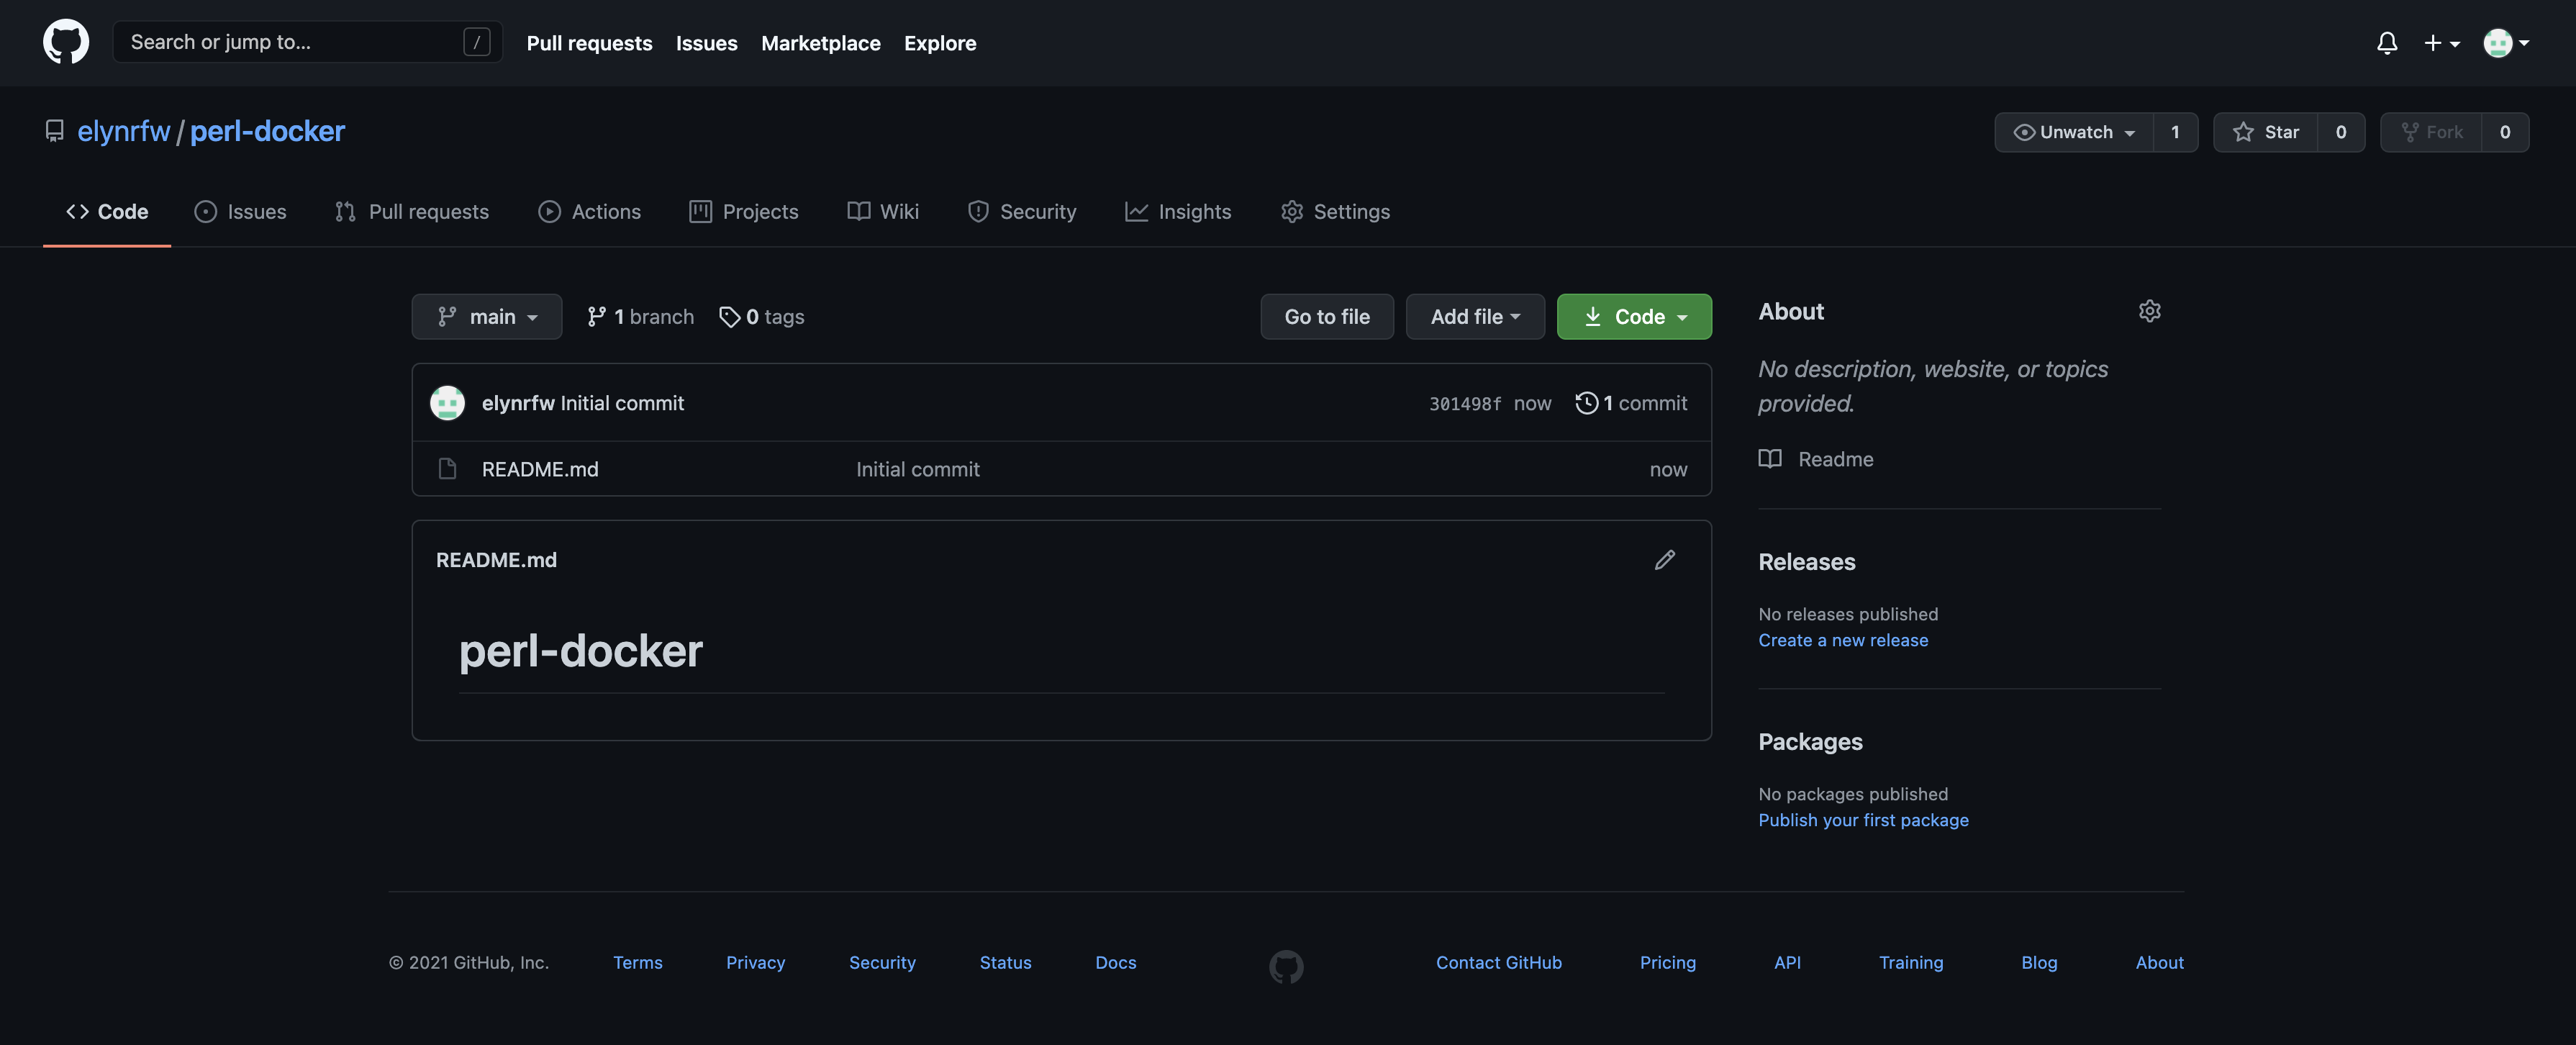Open the Projects tab

point(743,211)
